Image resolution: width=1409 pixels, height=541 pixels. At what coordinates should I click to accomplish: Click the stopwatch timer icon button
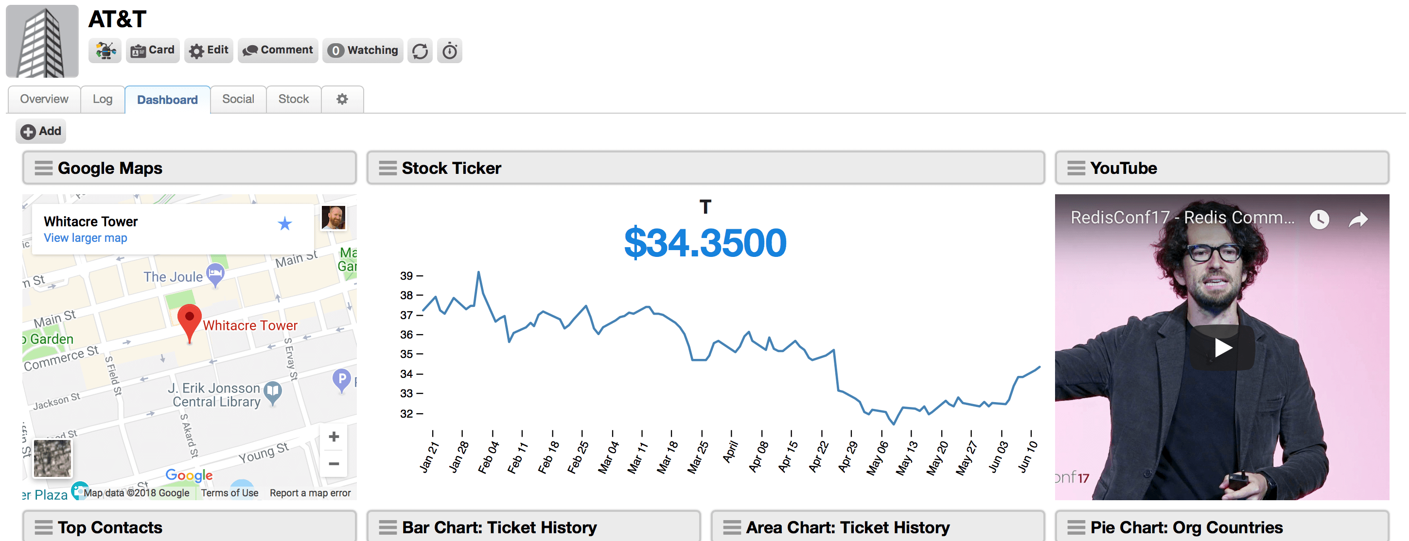(450, 51)
